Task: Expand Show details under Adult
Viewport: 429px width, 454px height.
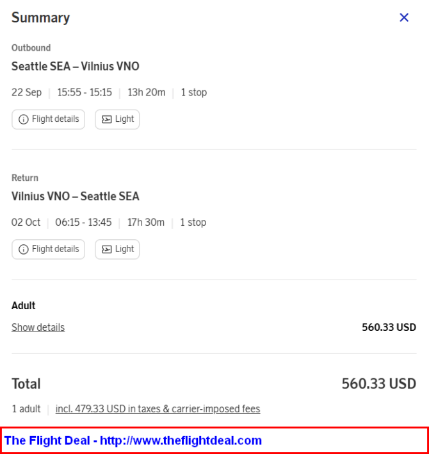Action: click(38, 328)
